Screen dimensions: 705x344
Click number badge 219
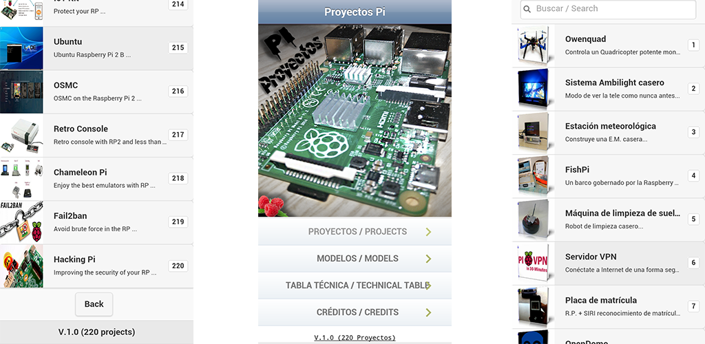pyautogui.click(x=178, y=222)
